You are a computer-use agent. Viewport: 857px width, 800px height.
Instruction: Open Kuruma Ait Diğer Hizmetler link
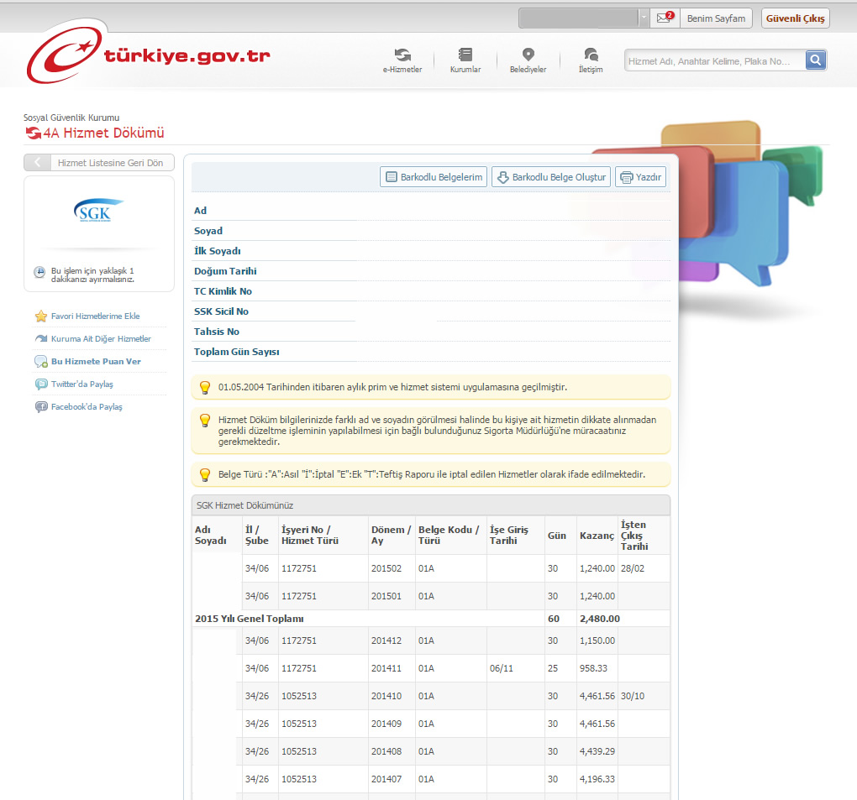coord(101,339)
